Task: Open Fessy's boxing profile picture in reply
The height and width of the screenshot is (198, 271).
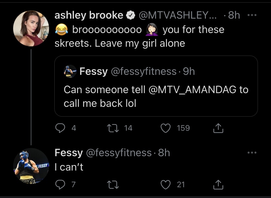Action: coord(31,166)
